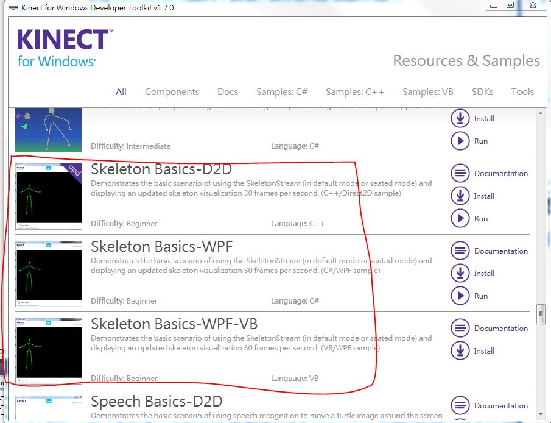Click the vertical scrollbar thumb
This screenshot has height=423, width=551.
point(541,314)
